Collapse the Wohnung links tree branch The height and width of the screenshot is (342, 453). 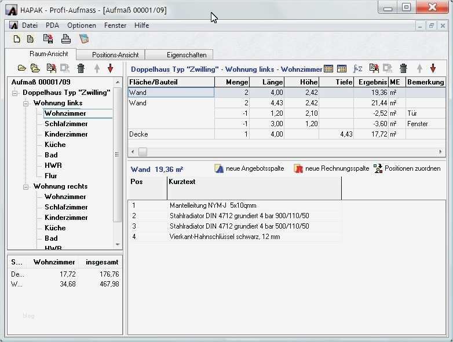[27, 103]
